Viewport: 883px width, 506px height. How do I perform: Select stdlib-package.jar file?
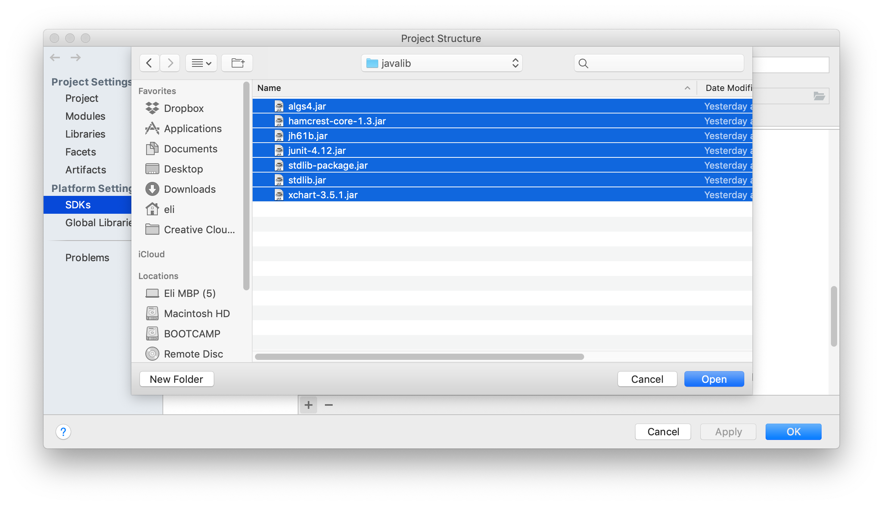coord(503,165)
